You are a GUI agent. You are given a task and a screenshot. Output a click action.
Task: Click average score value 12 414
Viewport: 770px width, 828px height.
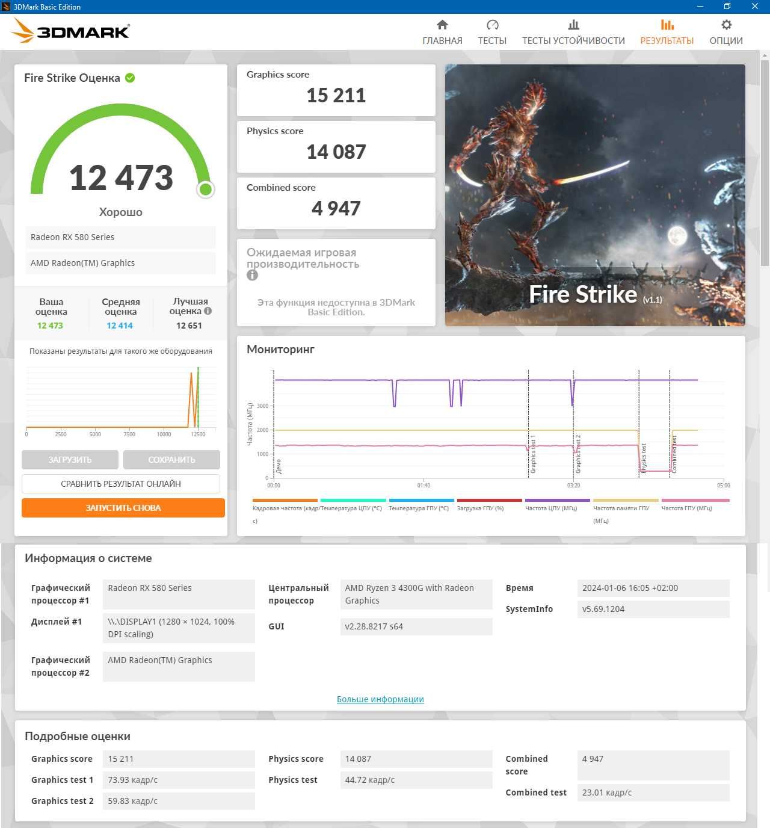[120, 326]
